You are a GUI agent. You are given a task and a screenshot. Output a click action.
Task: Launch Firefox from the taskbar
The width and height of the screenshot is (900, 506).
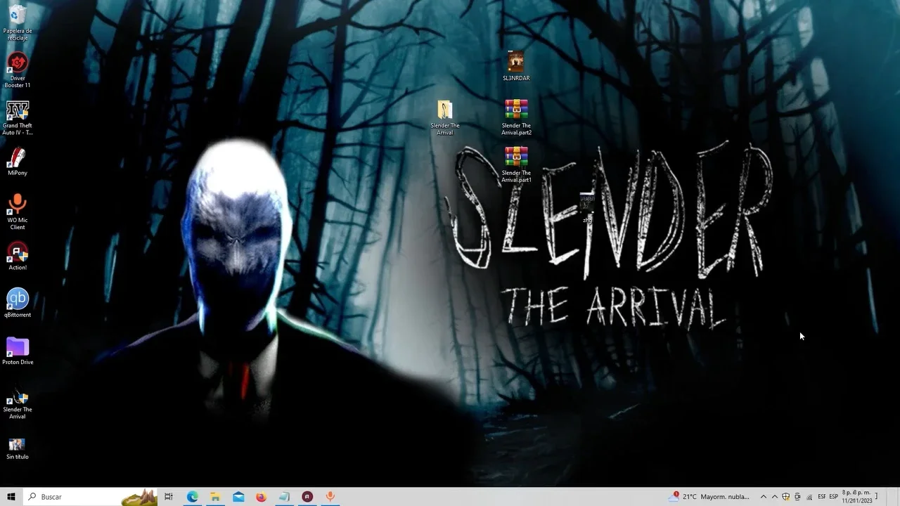click(x=261, y=497)
